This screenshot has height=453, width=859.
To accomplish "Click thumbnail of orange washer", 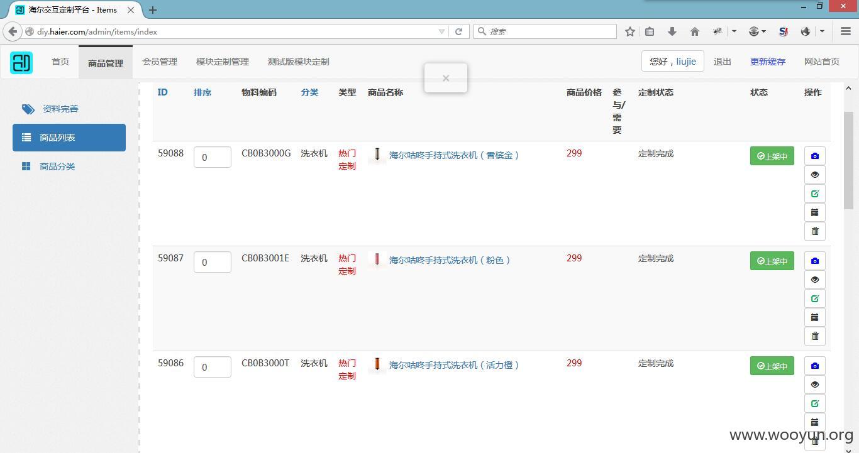I will (377, 364).
